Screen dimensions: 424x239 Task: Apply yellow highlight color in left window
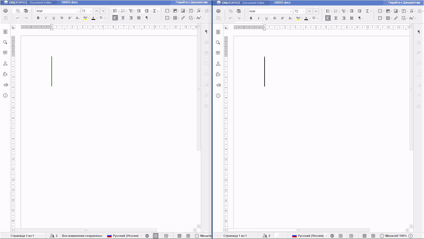pos(85,18)
